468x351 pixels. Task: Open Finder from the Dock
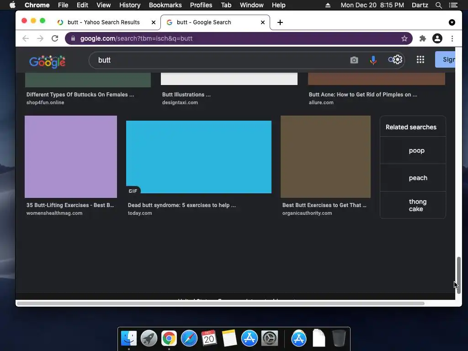(129, 338)
